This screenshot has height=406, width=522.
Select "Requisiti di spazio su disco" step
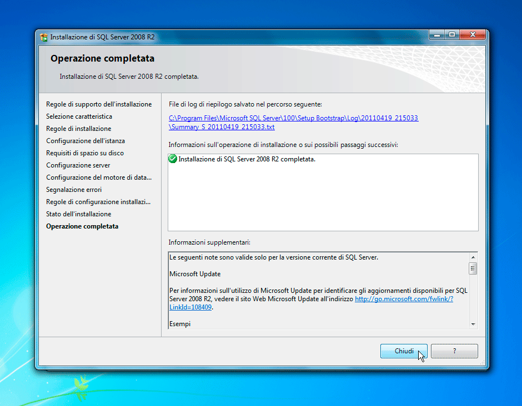coord(85,153)
